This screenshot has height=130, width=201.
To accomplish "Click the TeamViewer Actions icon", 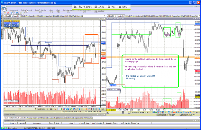I will (x=96, y=7).
